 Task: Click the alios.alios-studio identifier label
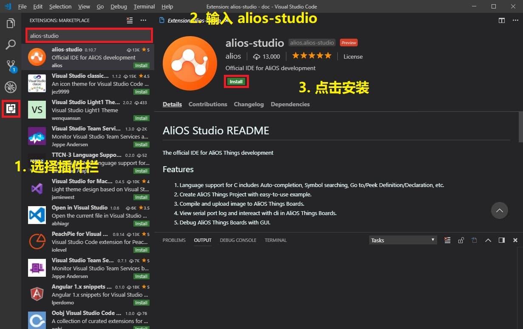(x=312, y=43)
